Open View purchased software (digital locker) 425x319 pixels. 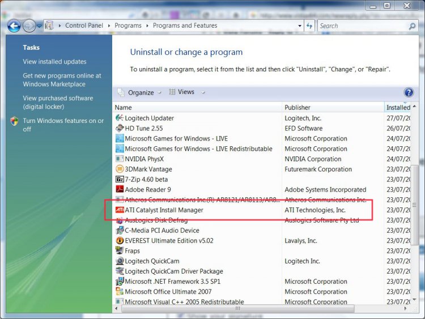pyautogui.click(x=58, y=102)
